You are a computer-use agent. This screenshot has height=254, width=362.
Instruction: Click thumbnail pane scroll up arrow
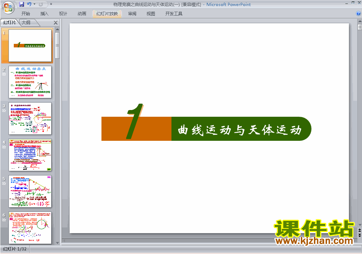(57, 30)
